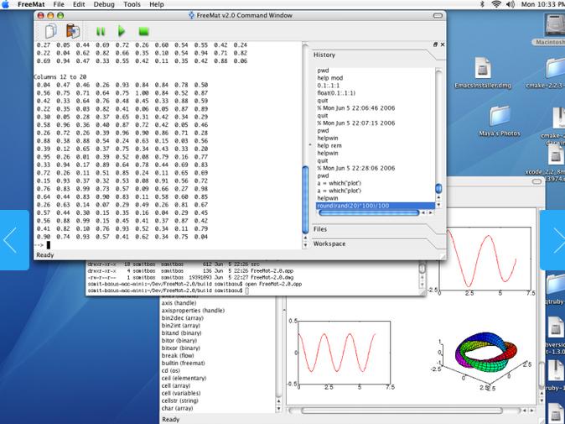The image size is (565, 424).
Task: Open the Tools menu
Action: [x=132, y=4]
